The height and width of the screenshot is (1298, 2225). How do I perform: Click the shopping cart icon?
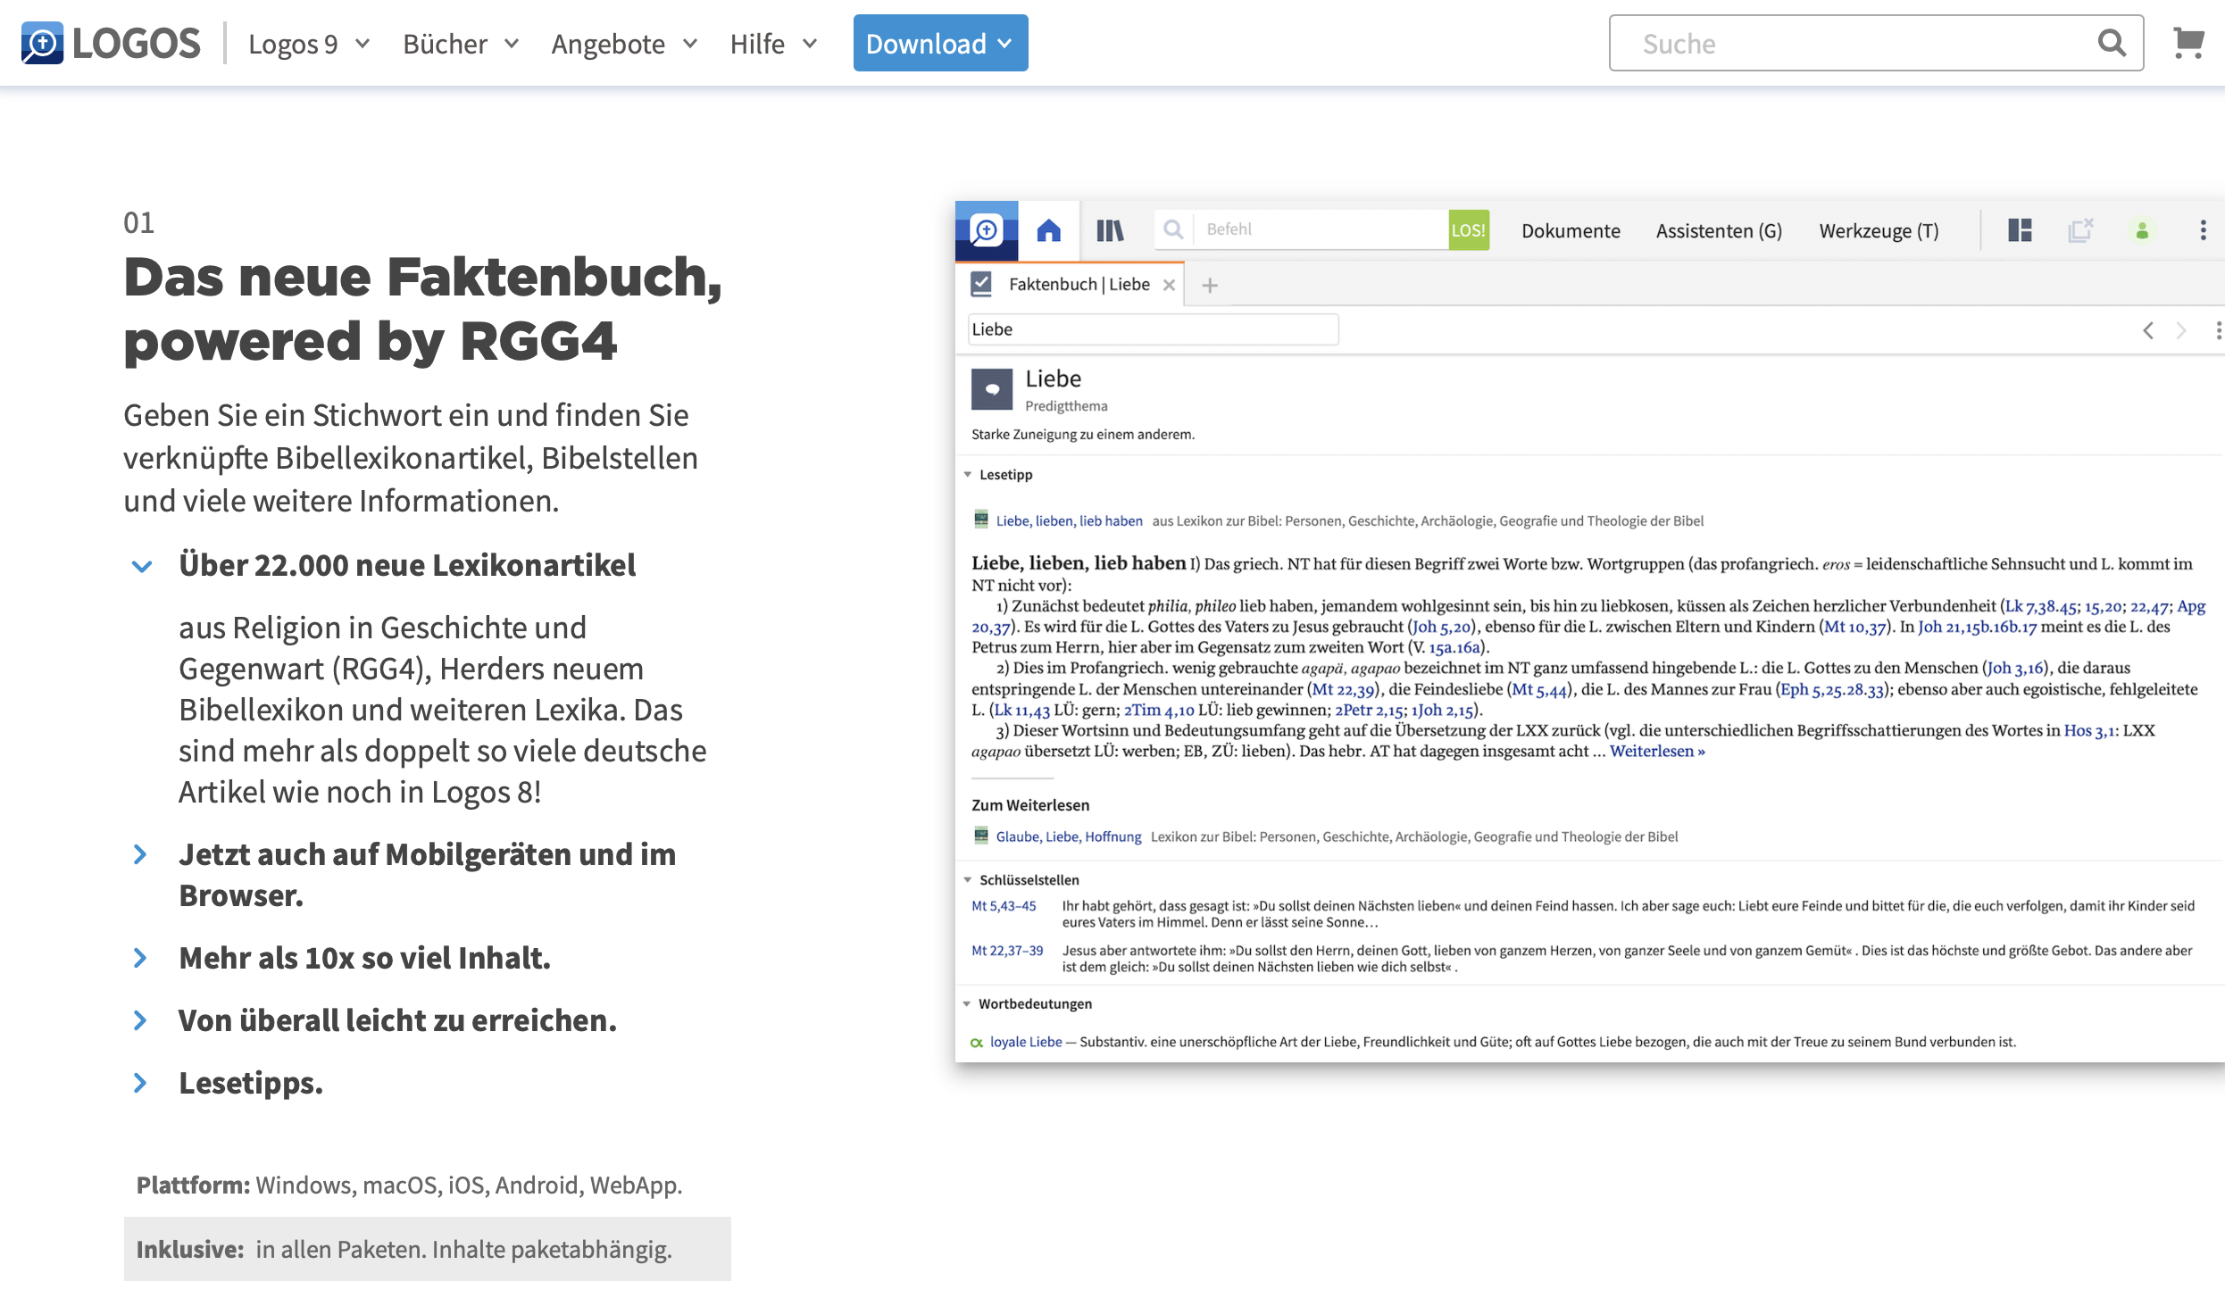coord(2187,43)
